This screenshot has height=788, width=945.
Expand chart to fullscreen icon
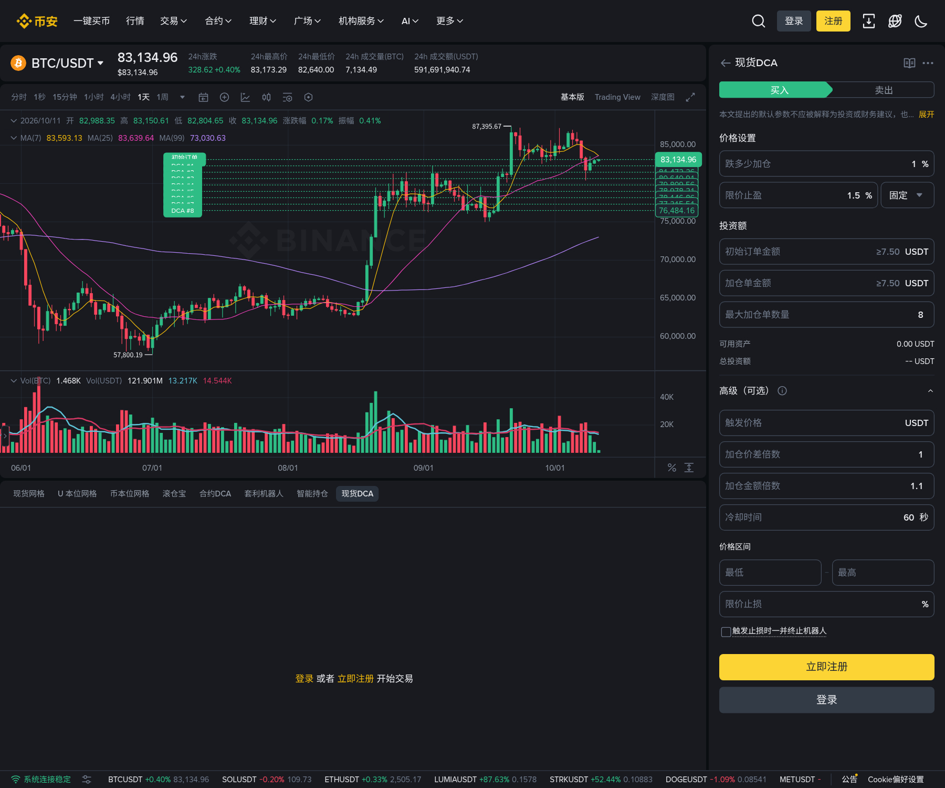(690, 97)
